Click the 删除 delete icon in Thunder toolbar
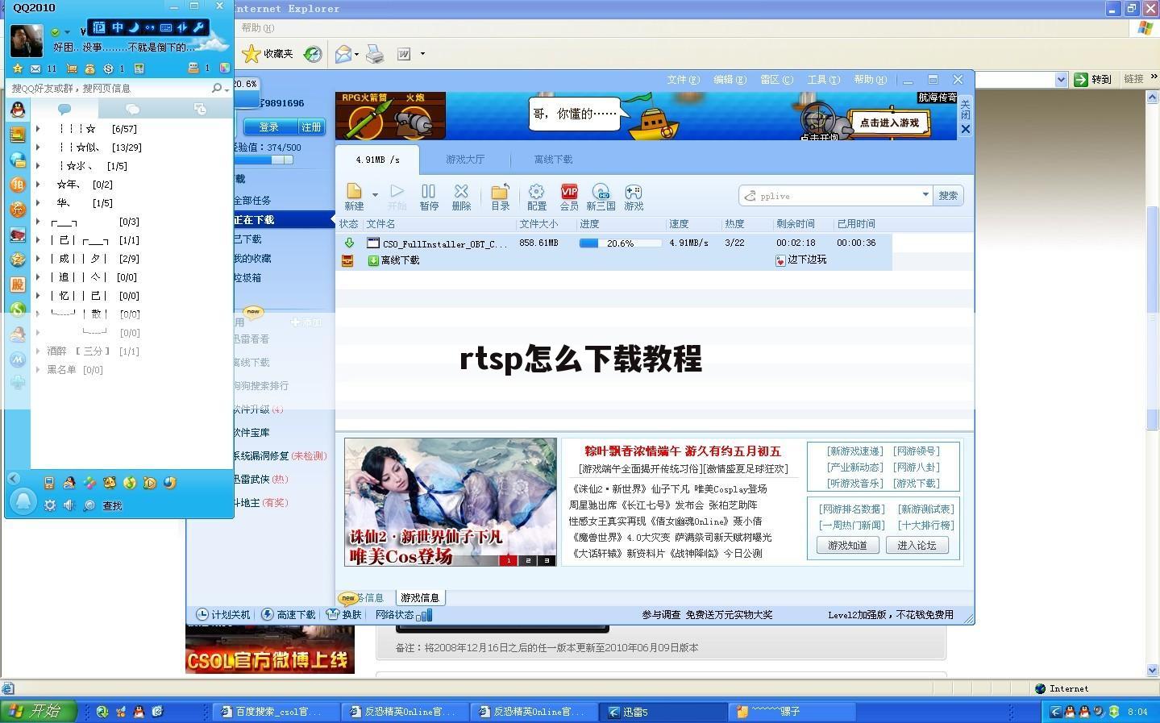The width and height of the screenshot is (1160, 723). pos(461,192)
